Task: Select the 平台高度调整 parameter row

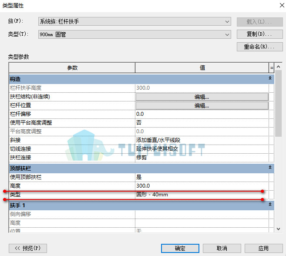Action: 141,131
